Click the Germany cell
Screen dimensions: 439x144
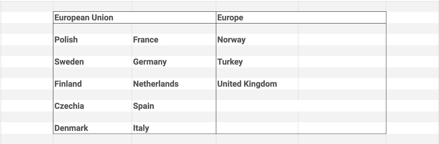click(x=174, y=62)
